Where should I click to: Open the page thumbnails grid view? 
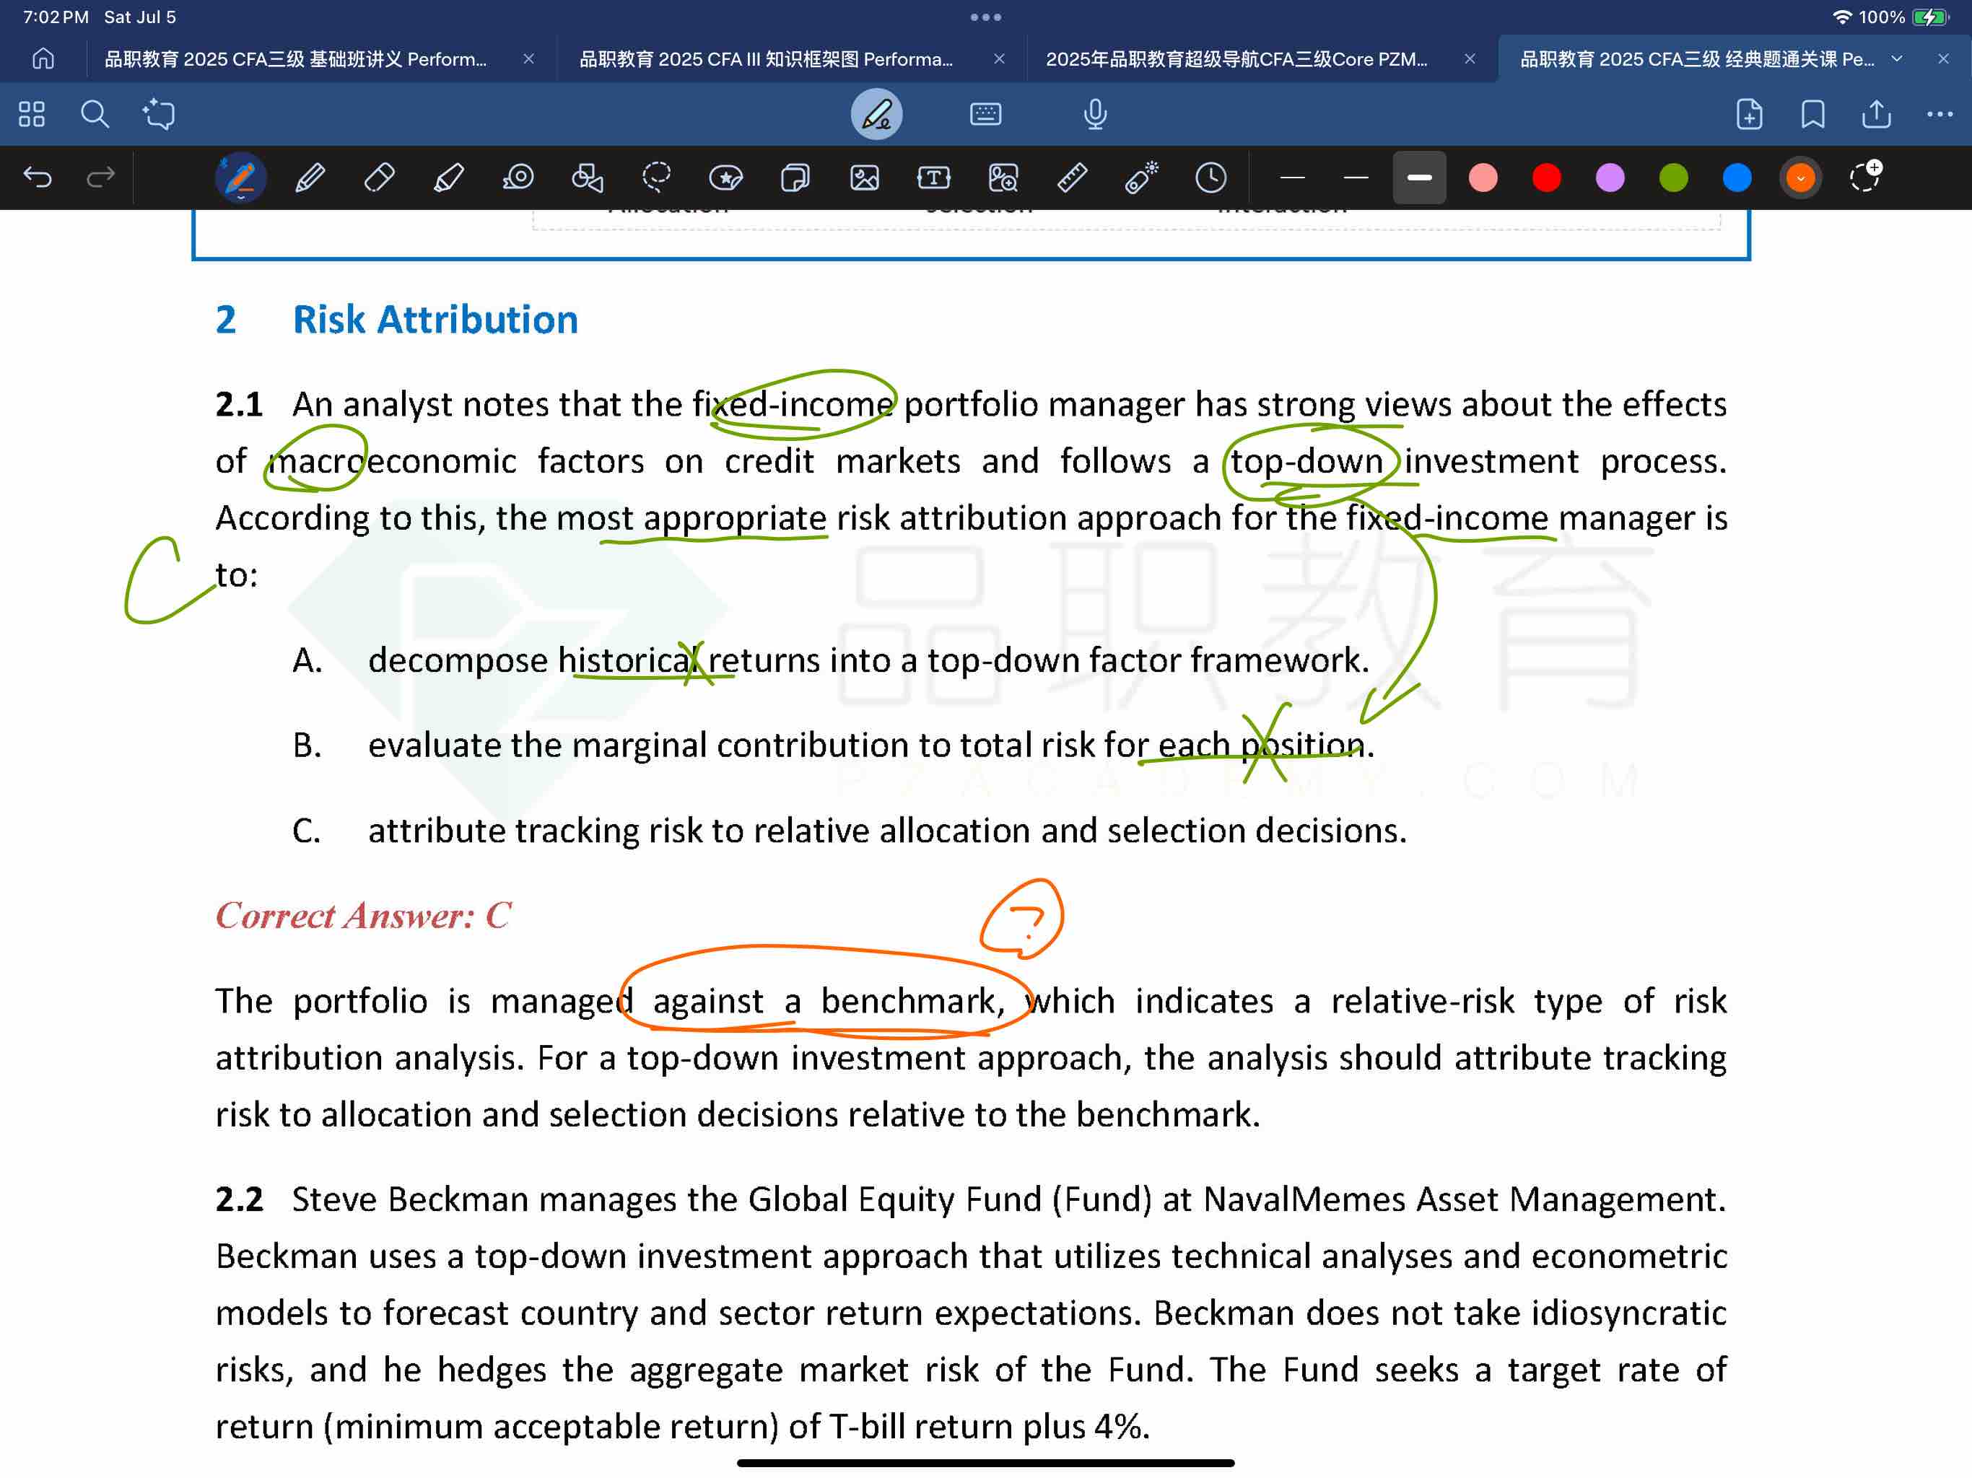pos(31,114)
